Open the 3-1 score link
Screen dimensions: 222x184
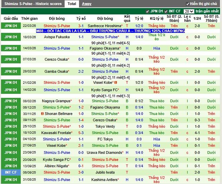[x=81, y=26]
